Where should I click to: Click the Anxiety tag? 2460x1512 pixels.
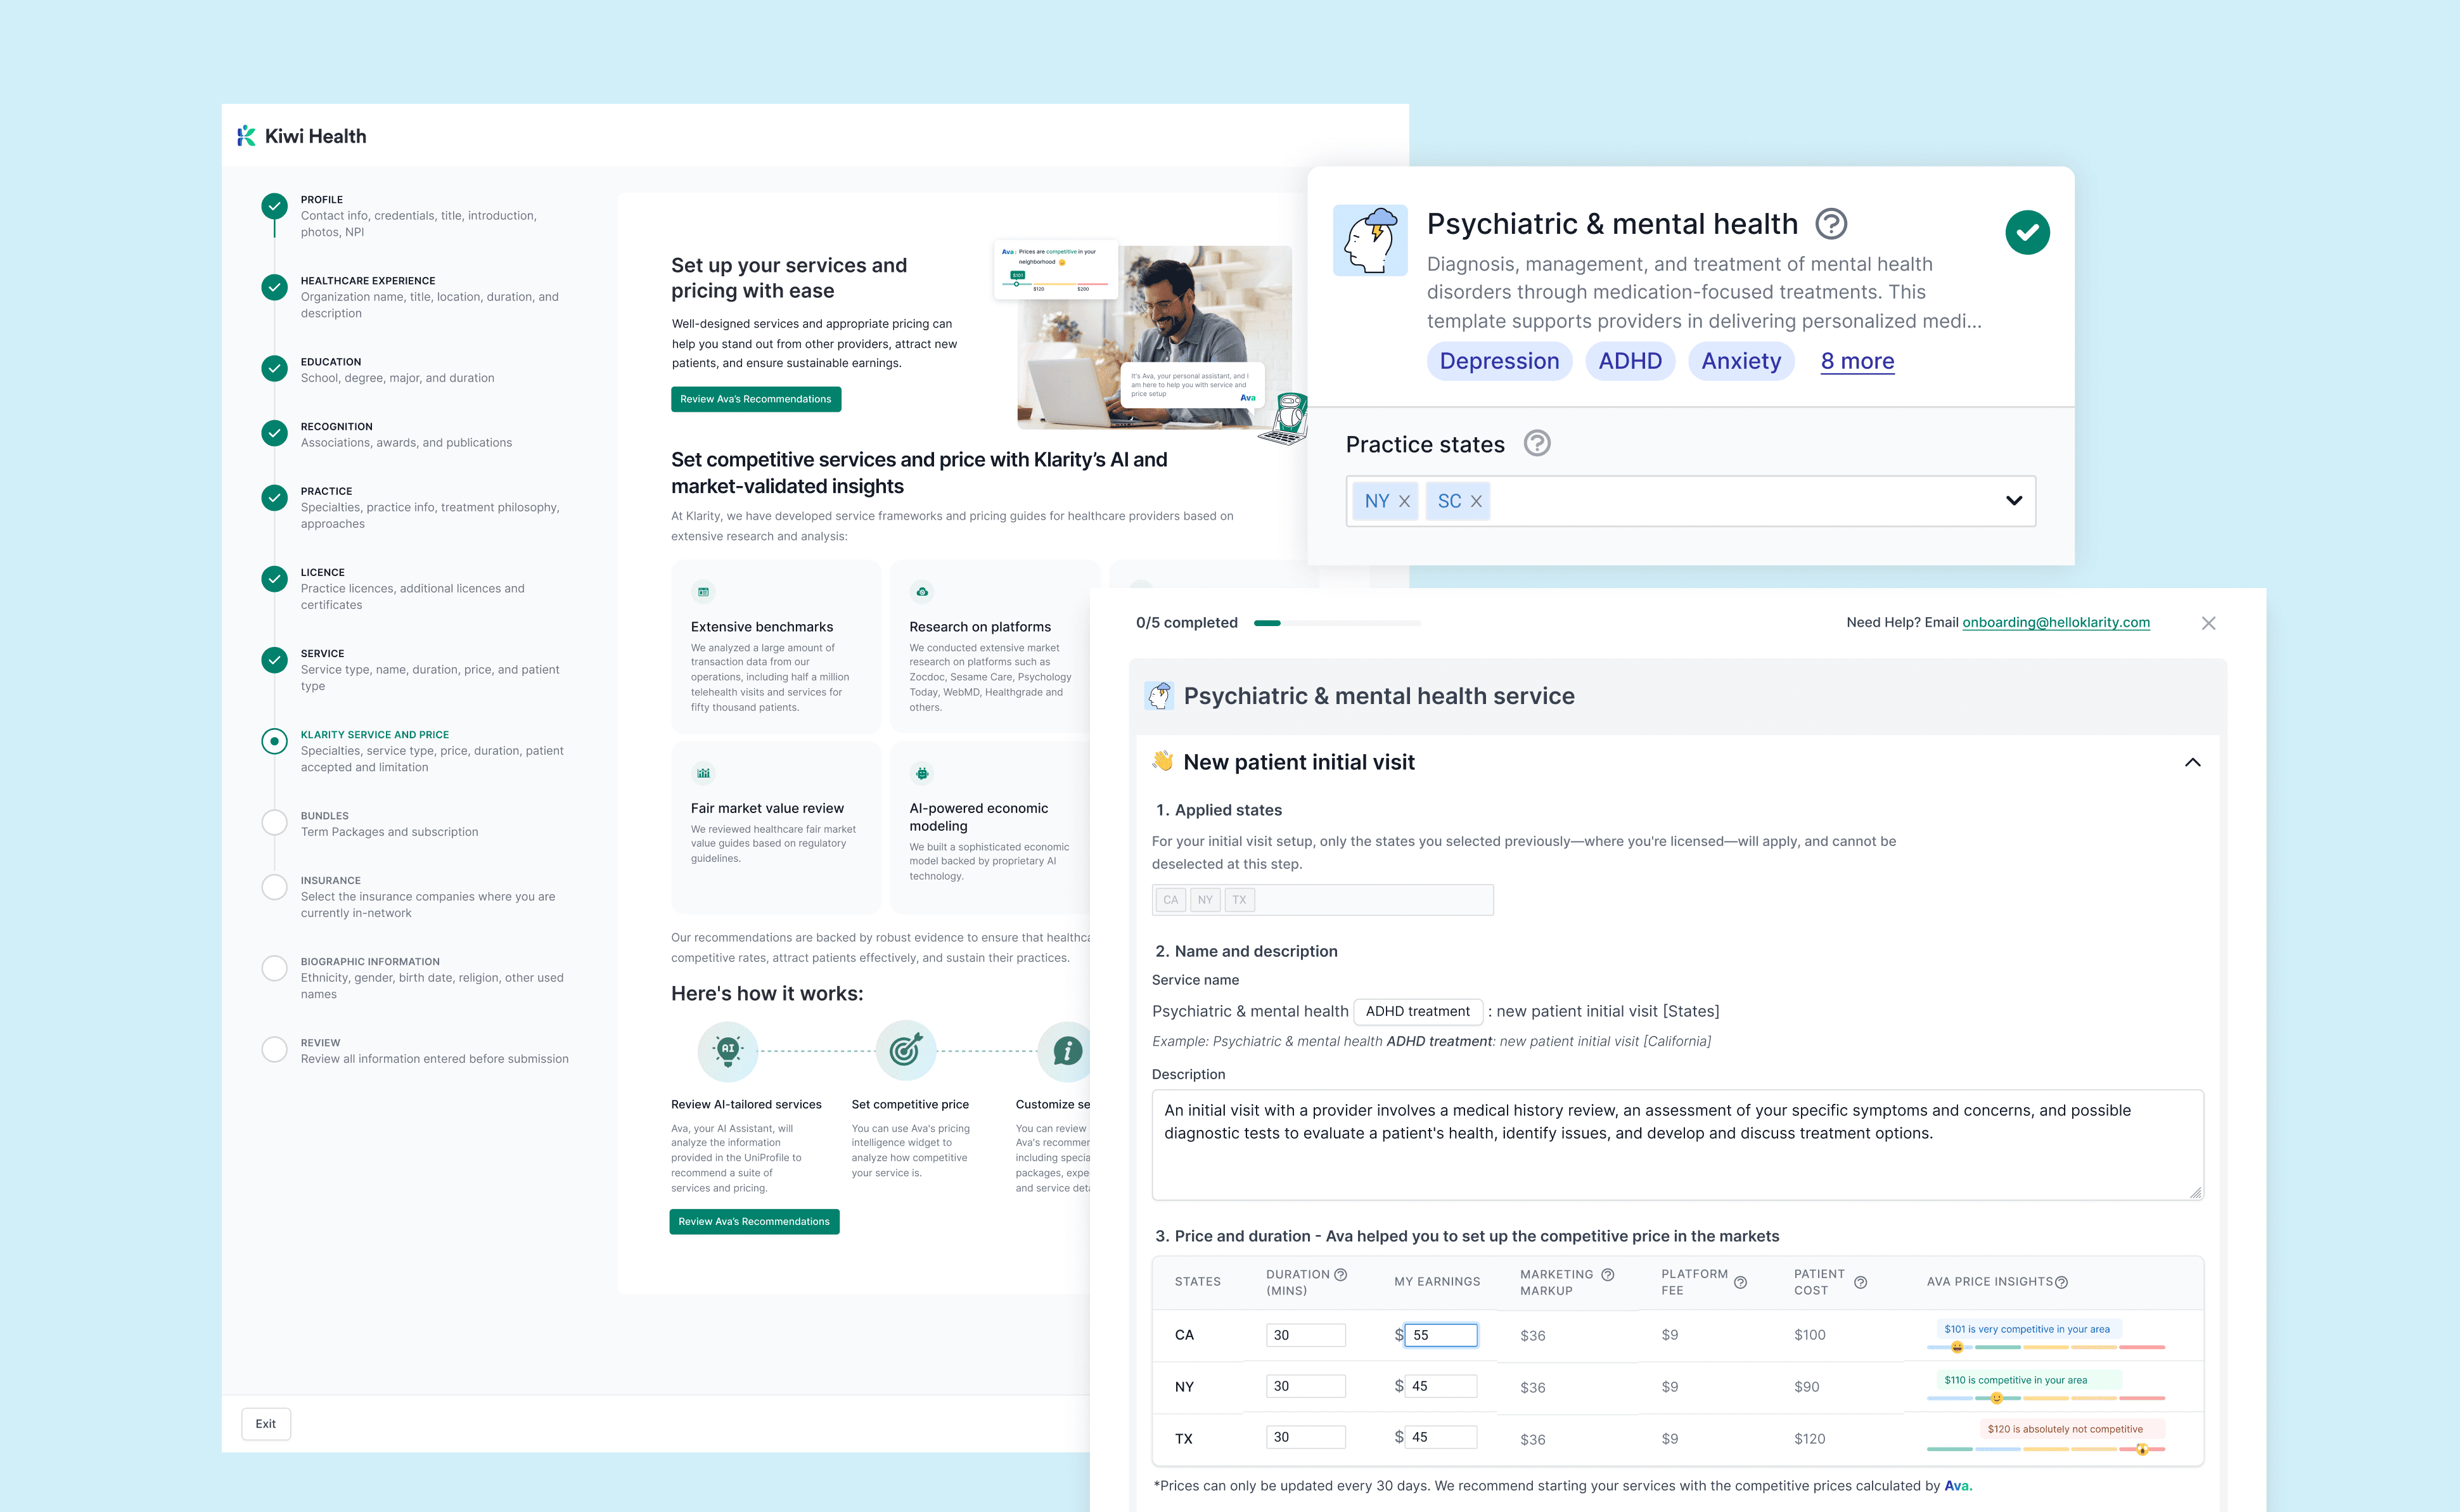pos(1741,361)
